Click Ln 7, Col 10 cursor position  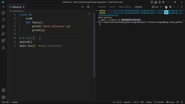pos(117,102)
